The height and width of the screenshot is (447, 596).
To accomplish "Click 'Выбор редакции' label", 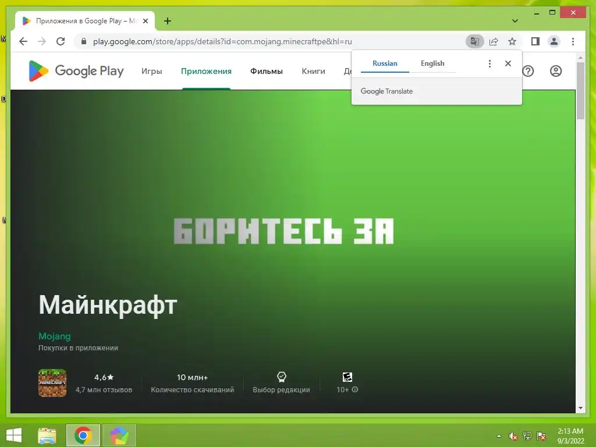I will click(281, 389).
